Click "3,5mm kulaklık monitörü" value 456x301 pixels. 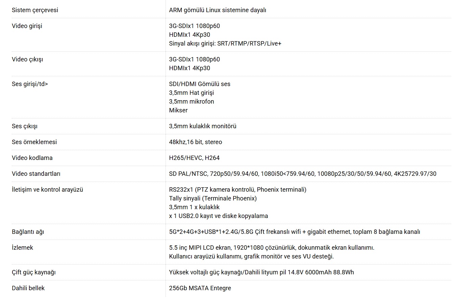click(x=203, y=126)
